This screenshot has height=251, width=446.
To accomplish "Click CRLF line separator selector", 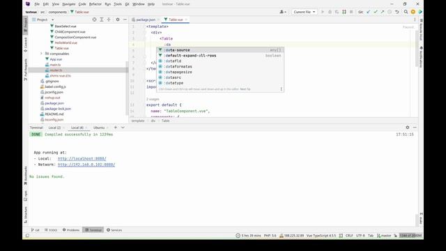I will (349, 236).
